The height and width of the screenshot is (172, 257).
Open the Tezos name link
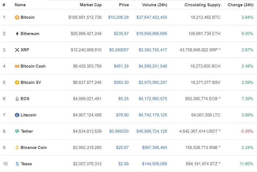point(26,164)
